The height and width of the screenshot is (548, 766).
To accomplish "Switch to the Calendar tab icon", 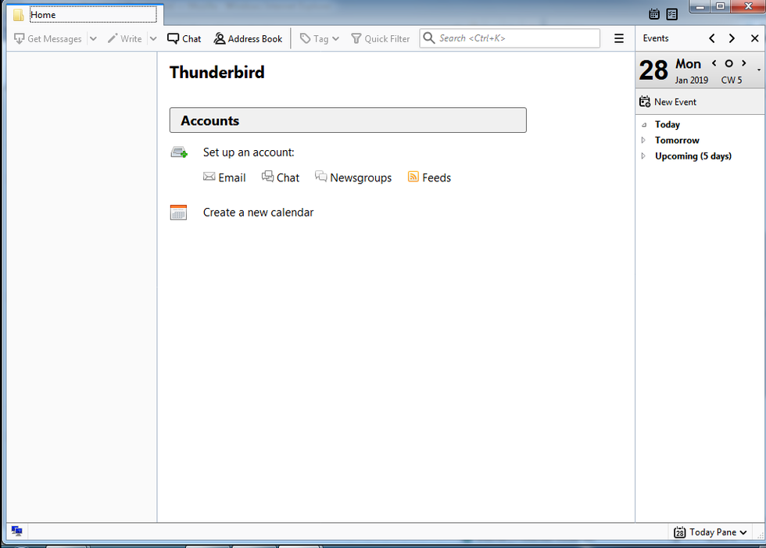I will click(x=654, y=14).
